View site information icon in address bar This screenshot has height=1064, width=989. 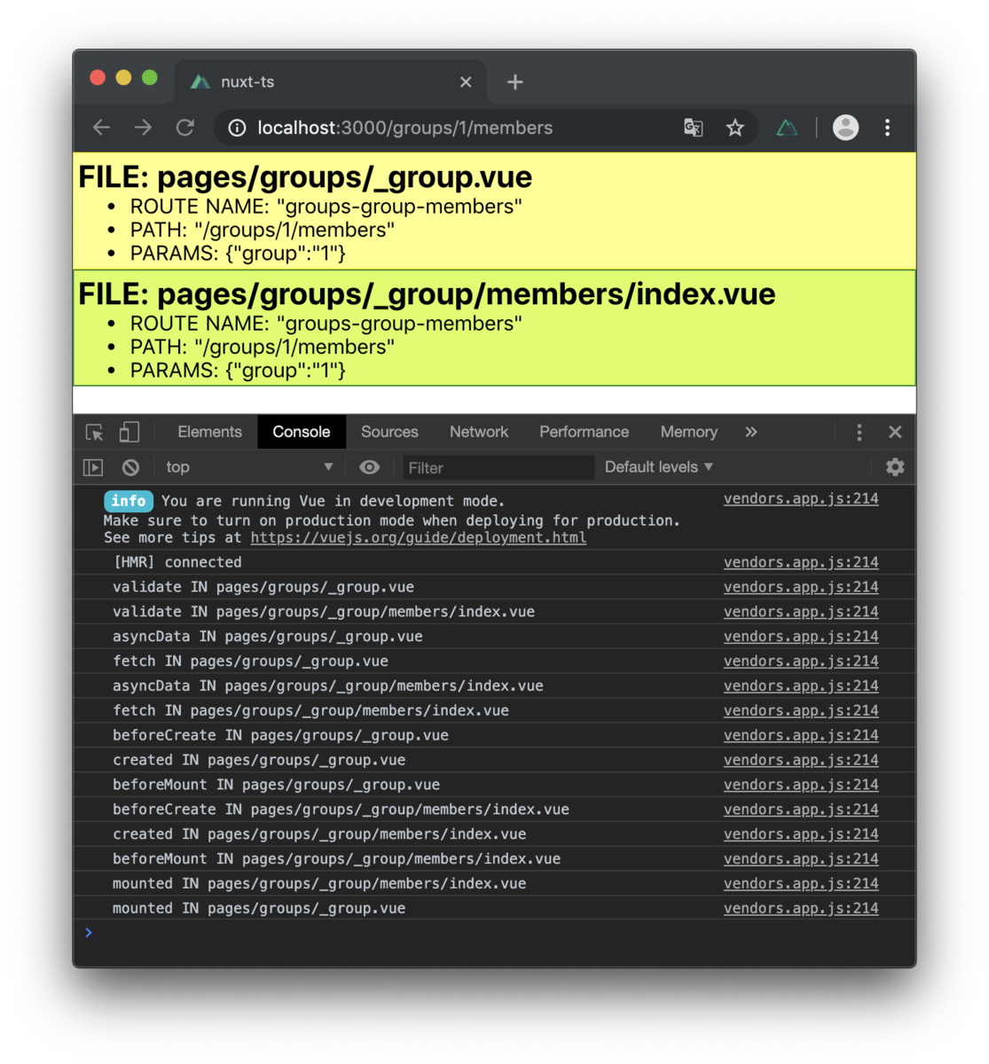(x=237, y=128)
